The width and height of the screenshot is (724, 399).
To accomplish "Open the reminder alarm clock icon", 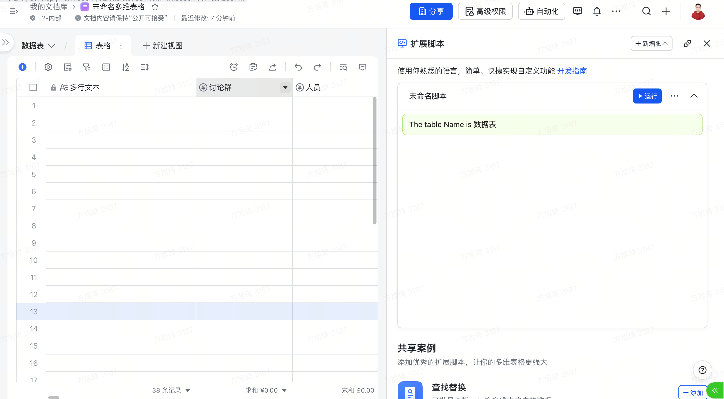I will [x=234, y=67].
